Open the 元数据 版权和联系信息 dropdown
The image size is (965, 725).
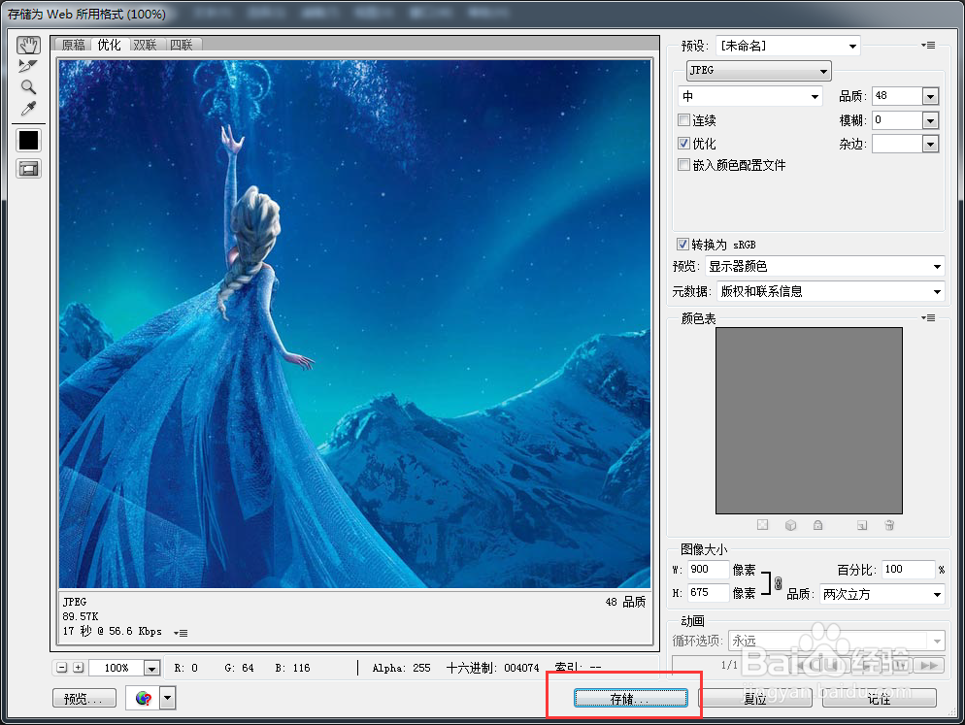(831, 292)
